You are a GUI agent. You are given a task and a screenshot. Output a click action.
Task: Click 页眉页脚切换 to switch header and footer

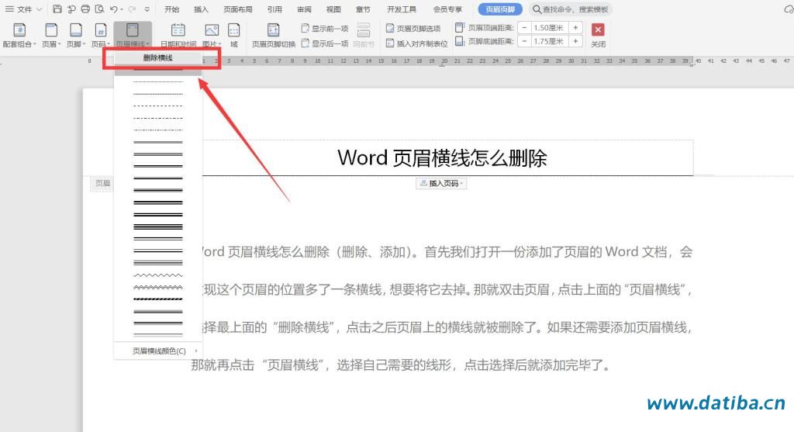click(274, 36)
